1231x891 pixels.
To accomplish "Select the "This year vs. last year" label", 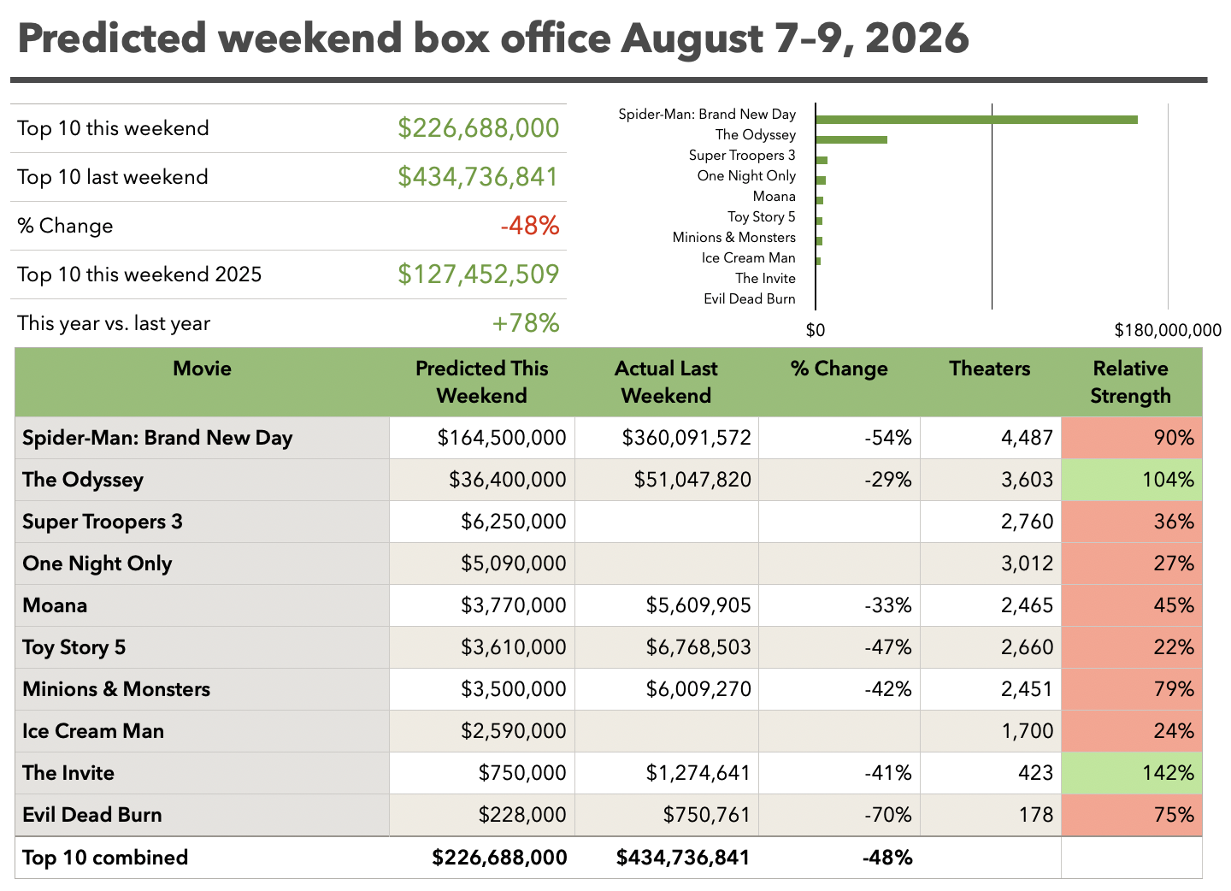I will [x=114, y=323].
